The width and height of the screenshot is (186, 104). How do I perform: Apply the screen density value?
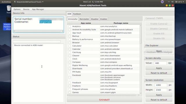coord(159,68)
